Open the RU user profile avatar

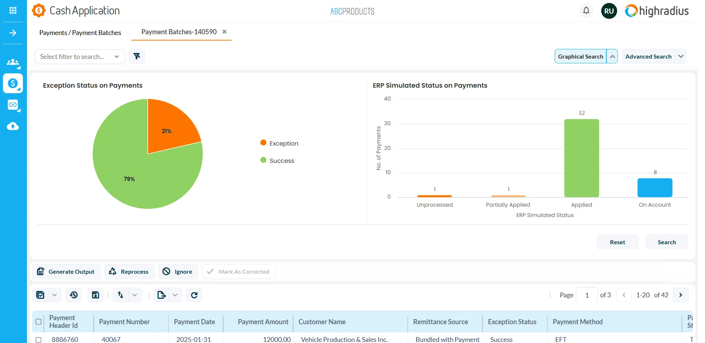click(609, 11)
